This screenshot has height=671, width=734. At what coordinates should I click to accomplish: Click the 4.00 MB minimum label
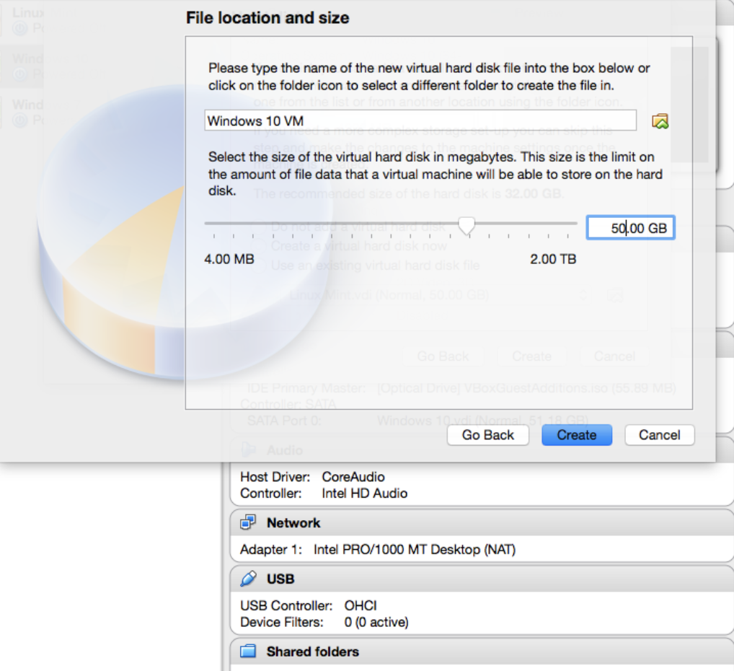(229, 259)
